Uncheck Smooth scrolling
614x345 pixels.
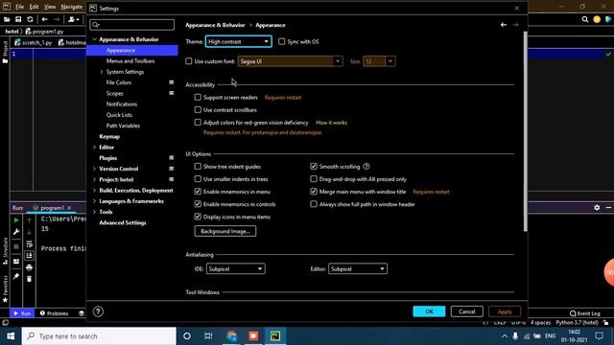314,166
